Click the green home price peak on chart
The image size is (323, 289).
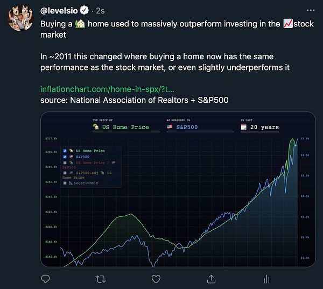(292, 140)
